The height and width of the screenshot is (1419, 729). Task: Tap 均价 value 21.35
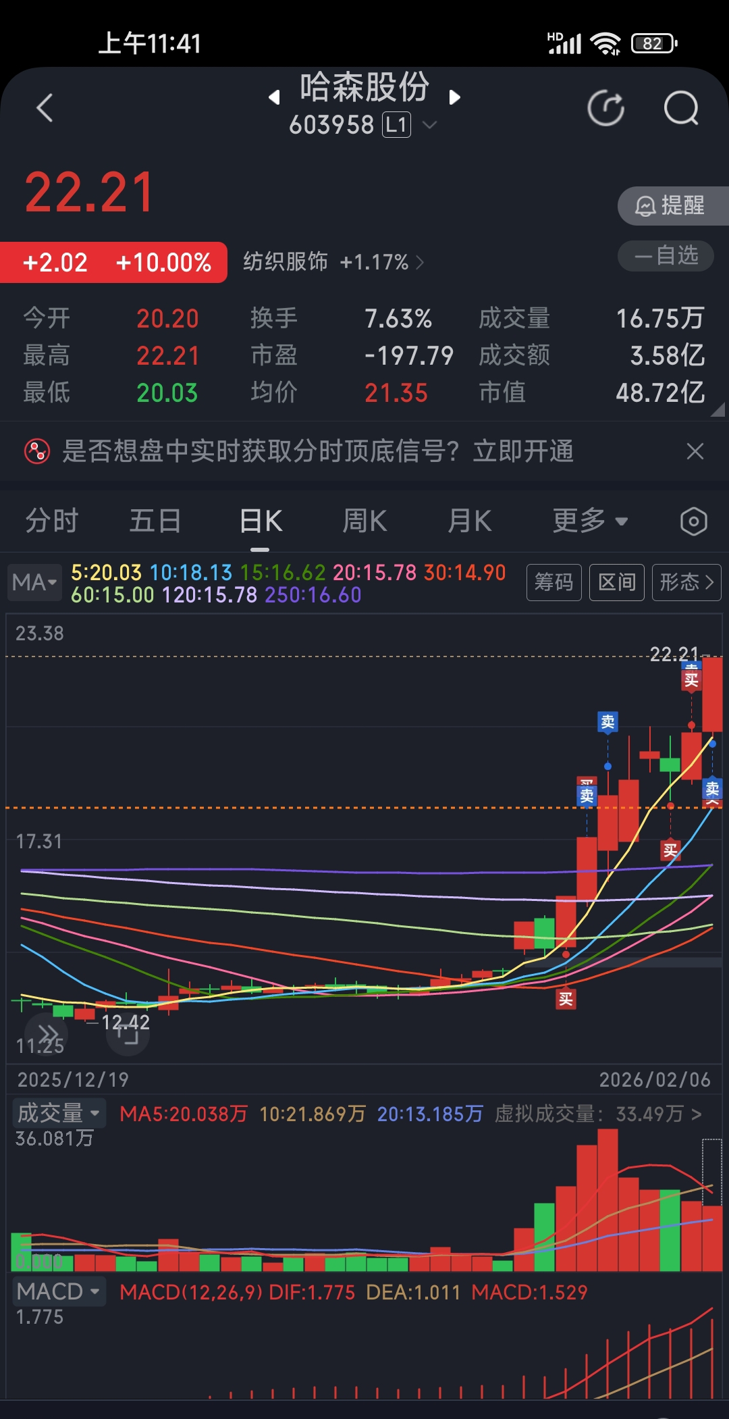click(396, 392)
